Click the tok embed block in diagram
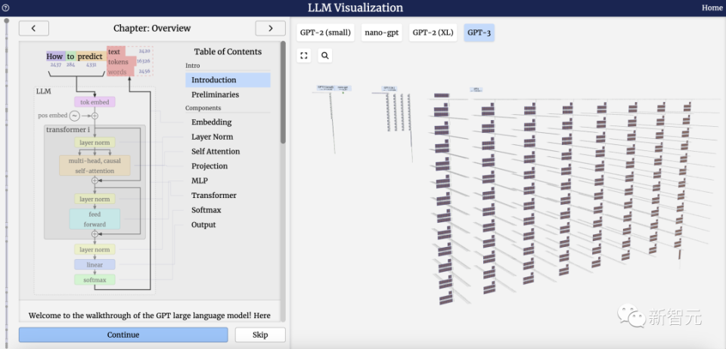Viewport: 726px width, 349px height. tap(95, 102)
